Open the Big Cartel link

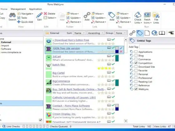point(59,73)
